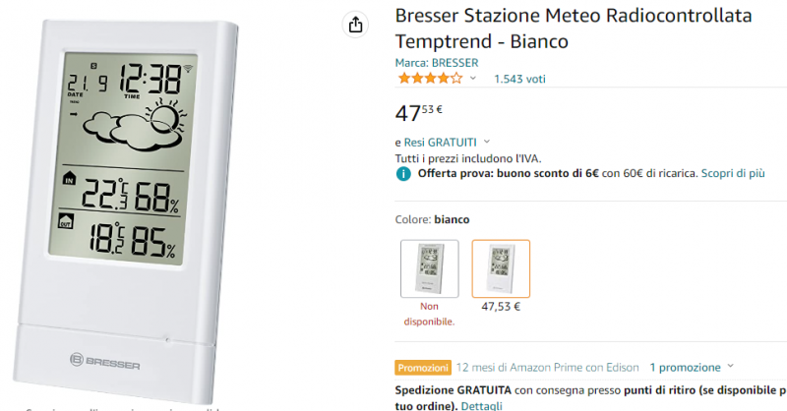
Task: Click the star rating icons
Action: 429,78
